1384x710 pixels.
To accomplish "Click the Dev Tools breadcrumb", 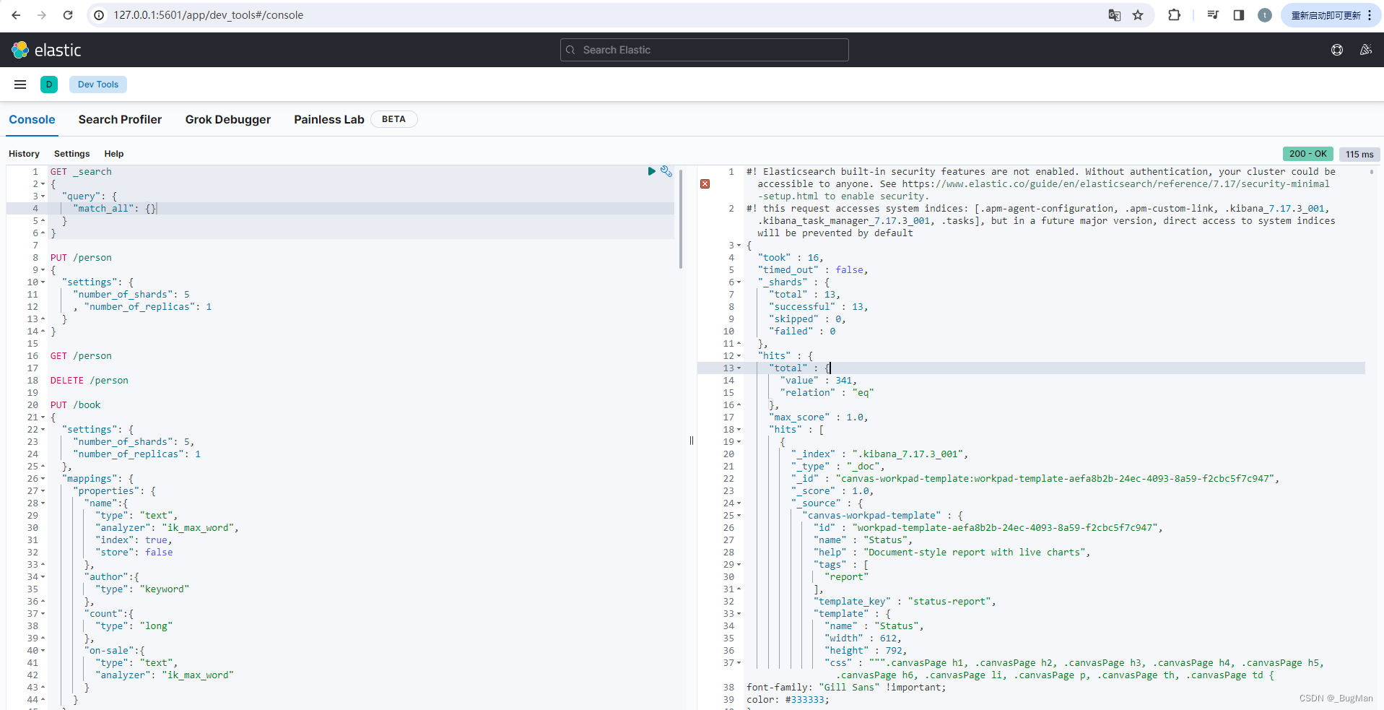I will 98,85.
